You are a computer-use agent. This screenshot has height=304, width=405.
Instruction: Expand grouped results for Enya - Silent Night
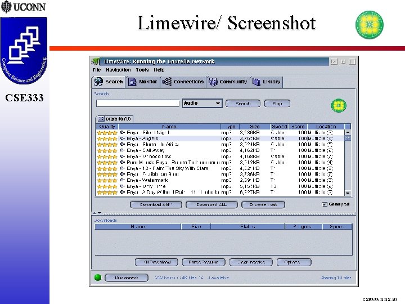123,133
